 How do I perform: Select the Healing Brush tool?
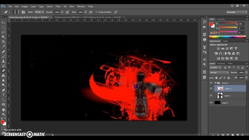4,52
